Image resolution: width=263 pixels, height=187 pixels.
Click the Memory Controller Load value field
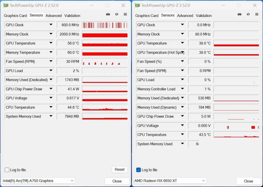[200, 89]
